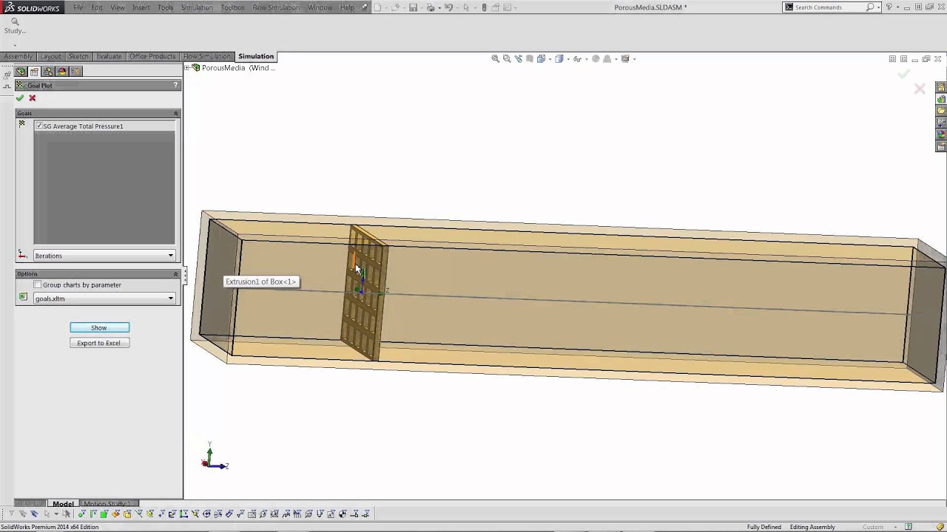Select the Sketch tab
This screenshot has width=947, height=532.
click(78, 56)
